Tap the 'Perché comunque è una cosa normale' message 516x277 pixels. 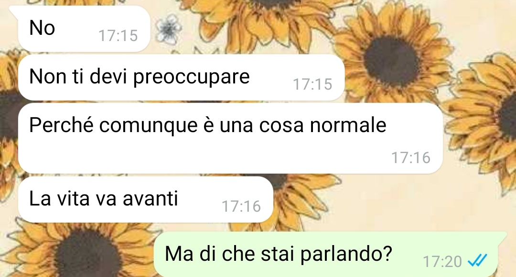pos(230,138)
